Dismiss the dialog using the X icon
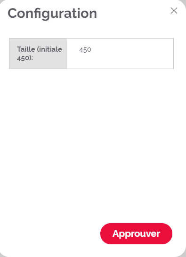 pos(174,11)
